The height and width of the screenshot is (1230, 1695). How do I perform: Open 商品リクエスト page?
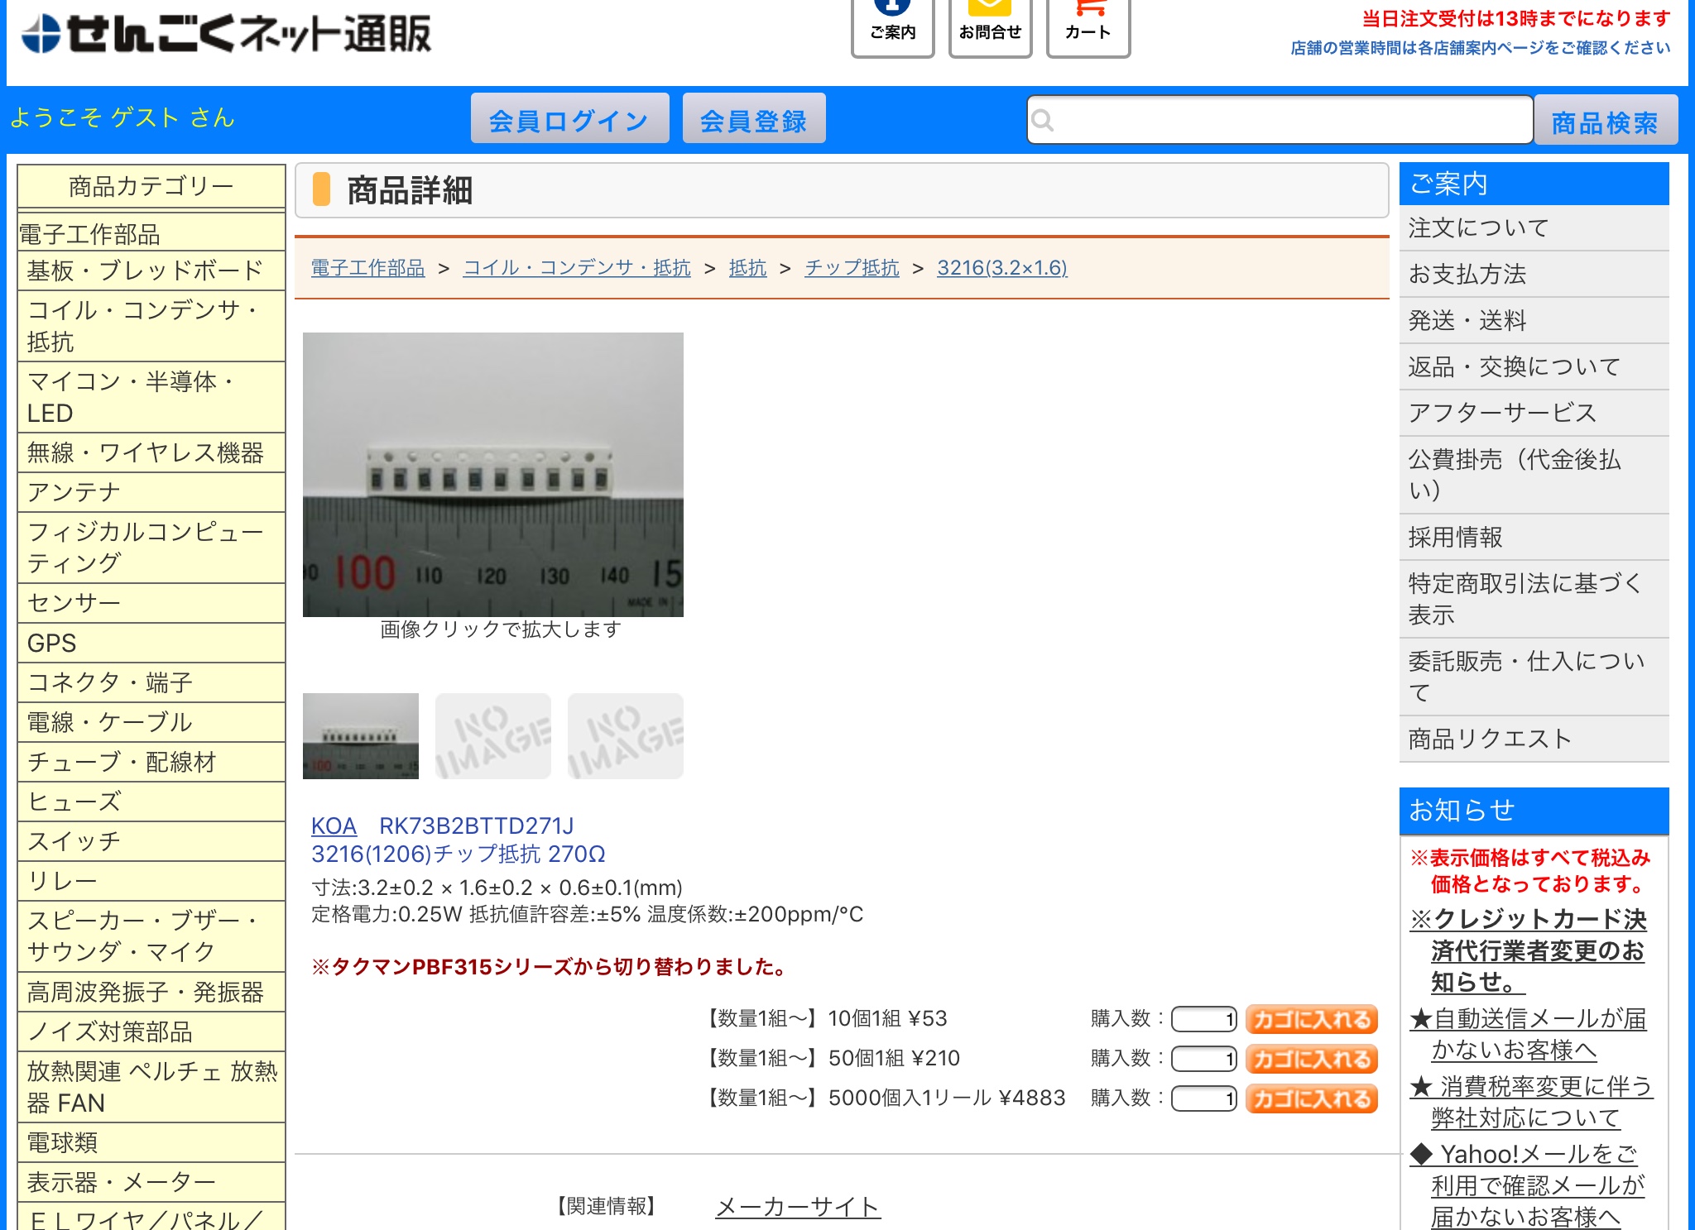pos(1534,739)
